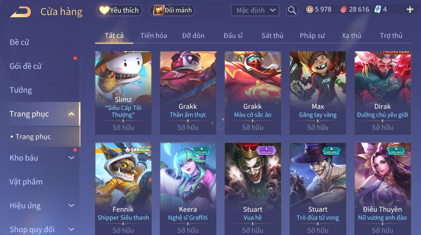Open Yêu thích favorites heart button
This screenshot has width=421, height=235.
coord(120,10)
